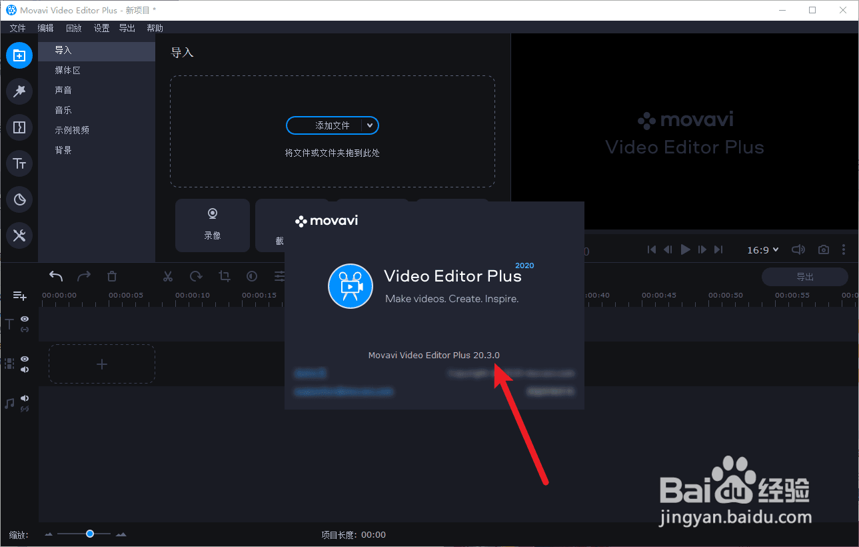The width and height of the screenshot is (859, 547).
Task: Open the Transitions panel icon
Action: pos(19,127)
